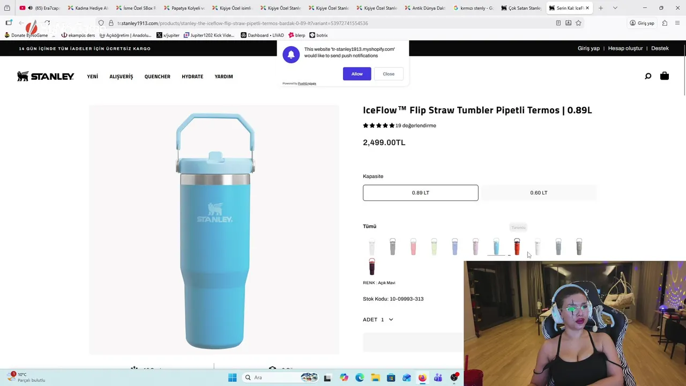Image resolution: width=686 pixels, height=386 pixels.
Task: Allow push notifications
Action: click(357, 74)
